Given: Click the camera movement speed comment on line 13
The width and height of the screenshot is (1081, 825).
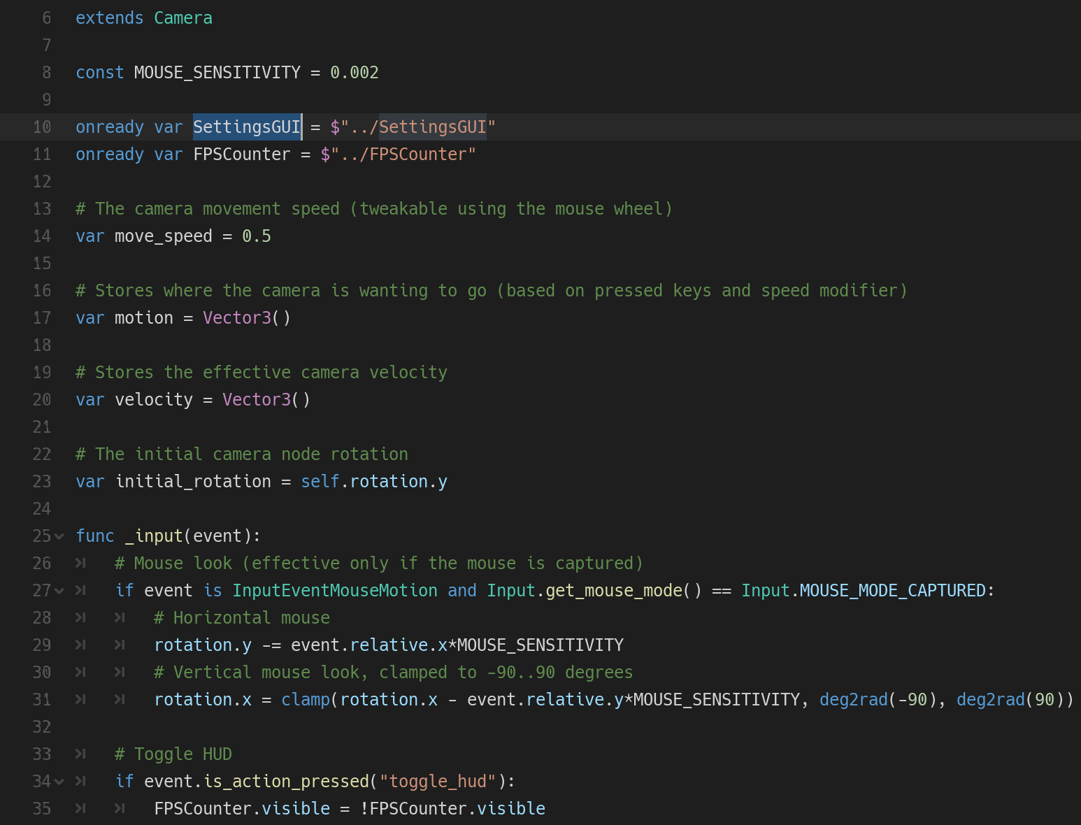Looking at the screenshot, I should click(374, 209).
